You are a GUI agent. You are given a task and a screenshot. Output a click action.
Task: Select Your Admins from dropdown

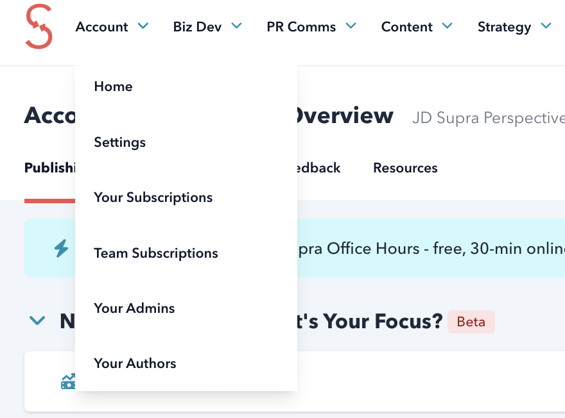pyautogui.click(x=134, y=308)
